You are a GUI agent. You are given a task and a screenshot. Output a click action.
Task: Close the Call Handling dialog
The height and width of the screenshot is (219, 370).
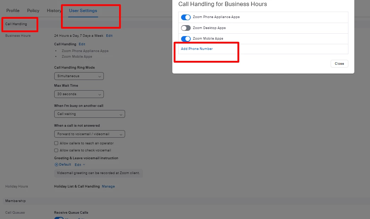[x=339, y=64]
